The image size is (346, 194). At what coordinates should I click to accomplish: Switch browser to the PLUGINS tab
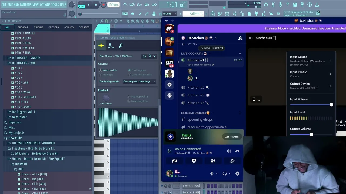pyautogui.click(x=38, y=27)
